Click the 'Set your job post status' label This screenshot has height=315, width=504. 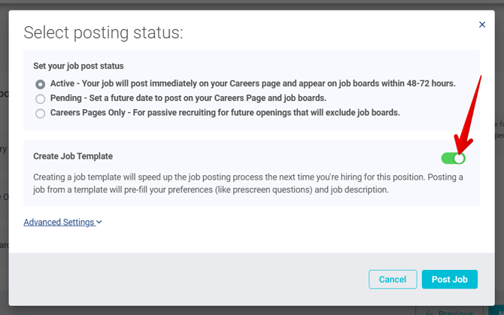coord(78,66)
